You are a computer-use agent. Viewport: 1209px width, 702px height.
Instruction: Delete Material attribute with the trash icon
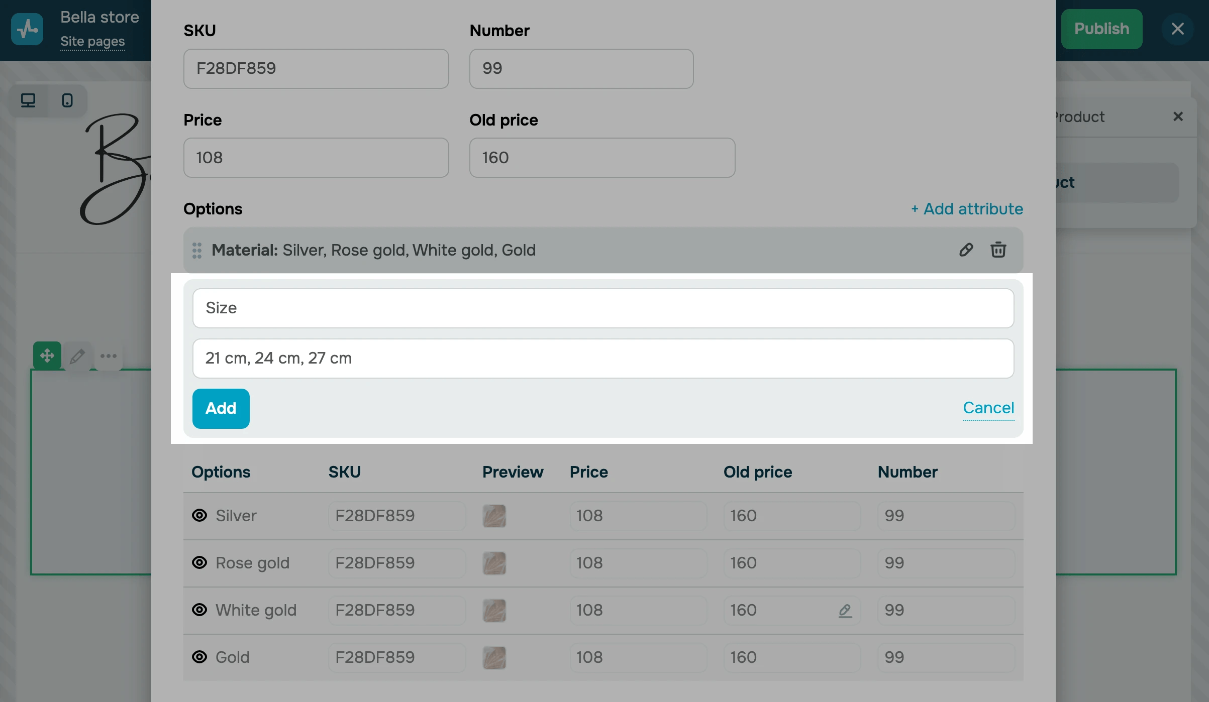click(x=998, y=250)
